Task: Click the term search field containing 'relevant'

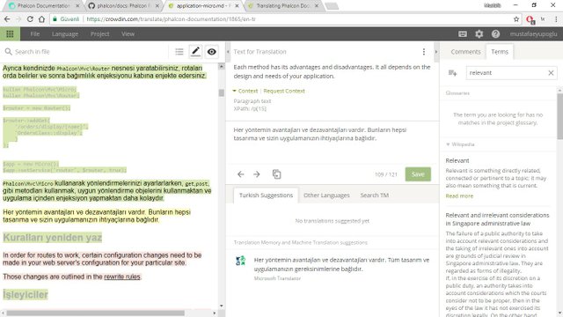Action: pos(511,73)
